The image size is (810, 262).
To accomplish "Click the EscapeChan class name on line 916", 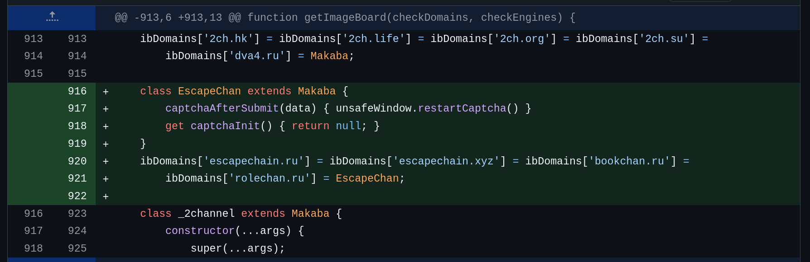I will [209, 91].
